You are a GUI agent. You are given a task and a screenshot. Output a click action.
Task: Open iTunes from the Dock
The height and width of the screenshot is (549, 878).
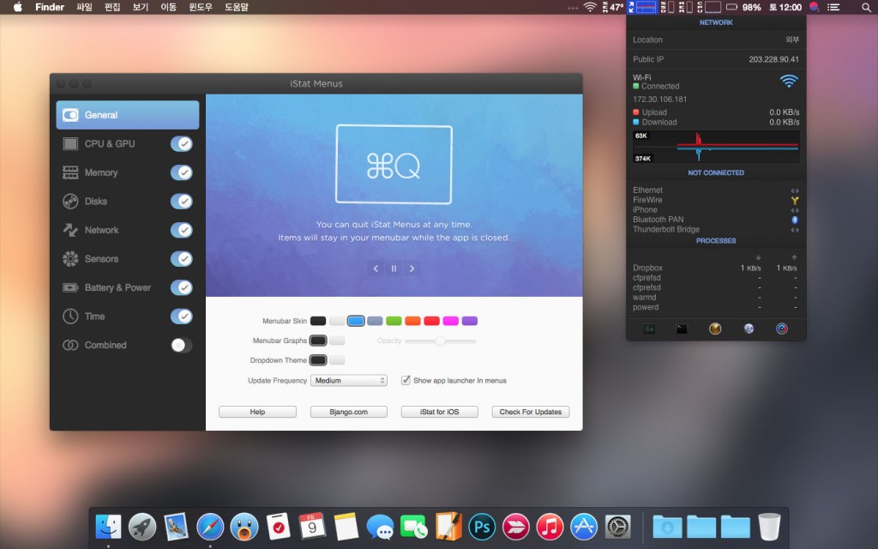pyautogui.click(x=550, y=528)
